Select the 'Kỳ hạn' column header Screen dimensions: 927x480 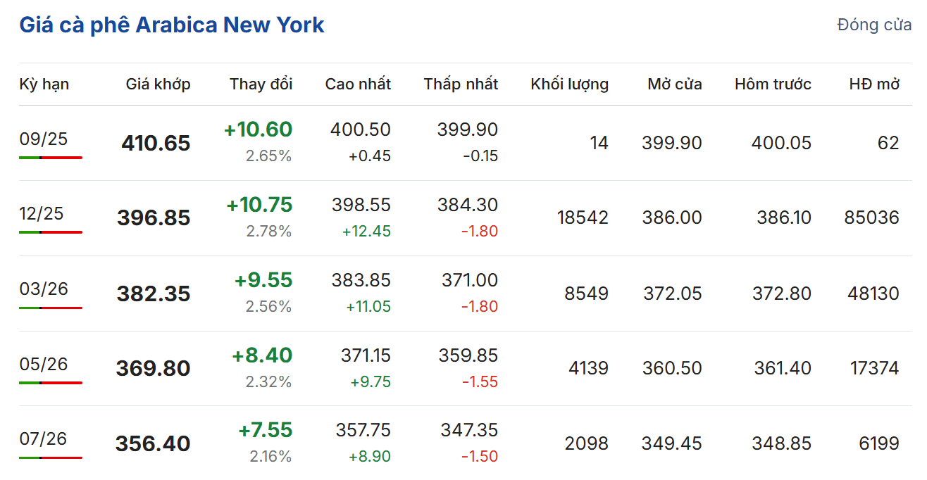pos(44,84)
